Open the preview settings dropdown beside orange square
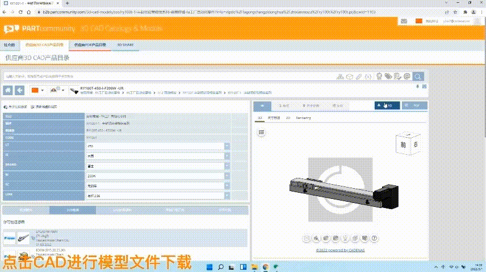This screenshot has width=486, height=272. 57,90
